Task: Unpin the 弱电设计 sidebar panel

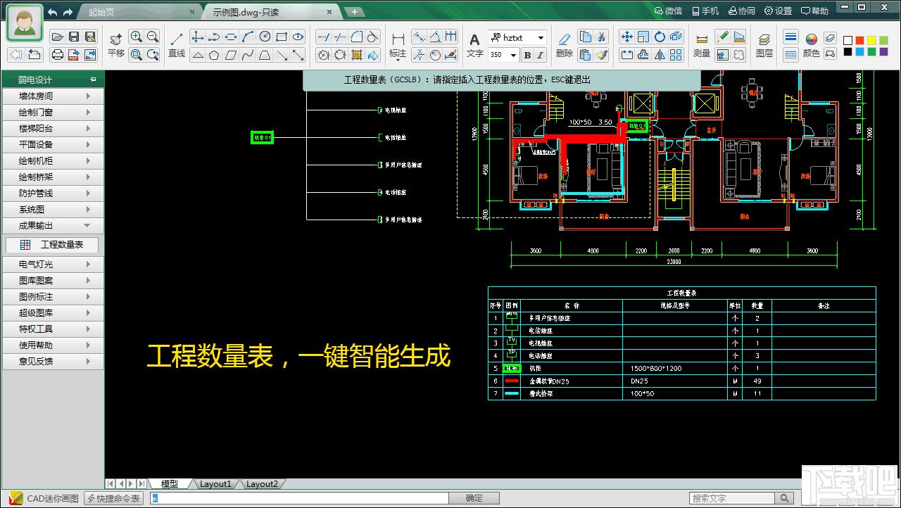Action: point(94,80)
